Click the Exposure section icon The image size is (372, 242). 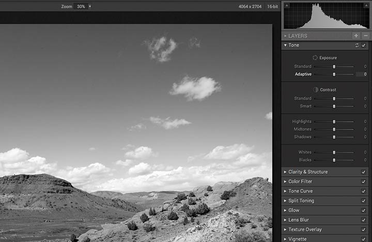point(315,58)
